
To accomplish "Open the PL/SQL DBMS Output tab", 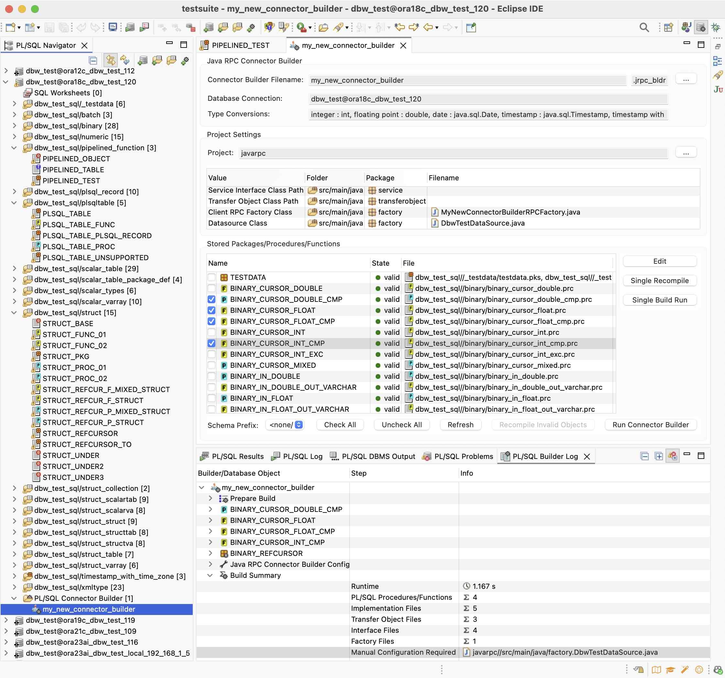I will point(378,456).
